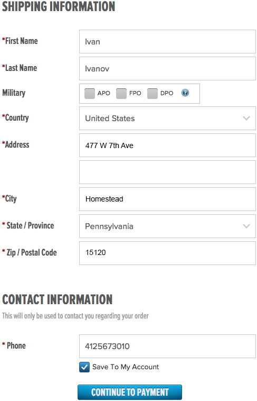Focus the Last Name field with Ivanov
Screen dimensions: 257x401
(167, 69)
